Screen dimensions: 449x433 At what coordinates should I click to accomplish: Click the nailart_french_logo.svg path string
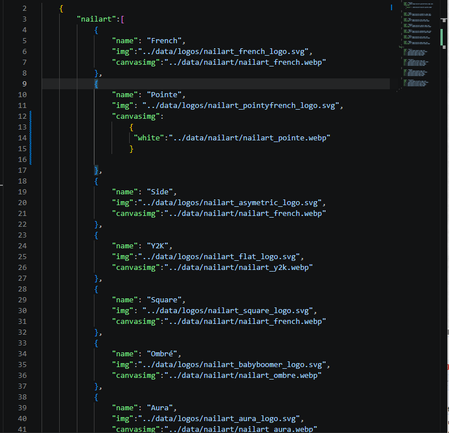tap(223, 52)
